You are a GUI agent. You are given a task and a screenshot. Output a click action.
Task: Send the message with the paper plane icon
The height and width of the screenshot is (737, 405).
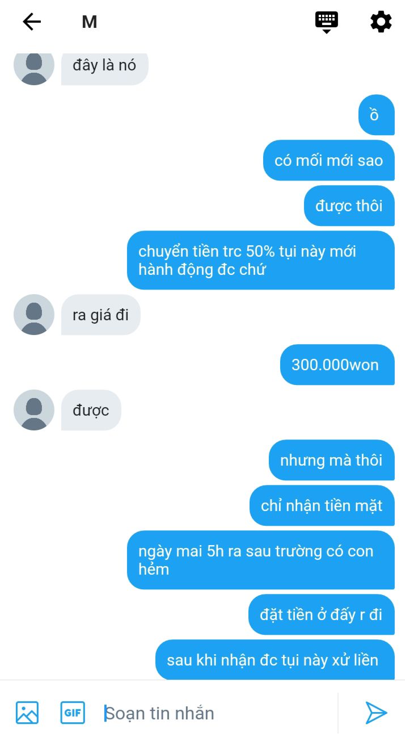coord(376,713)
